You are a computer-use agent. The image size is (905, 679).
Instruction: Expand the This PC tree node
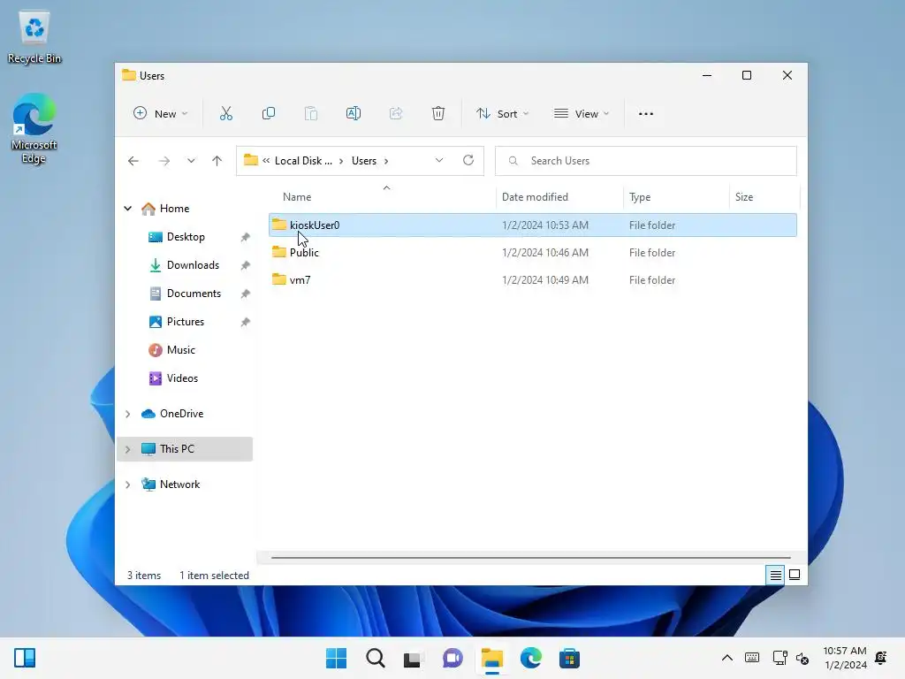point(128,449)
